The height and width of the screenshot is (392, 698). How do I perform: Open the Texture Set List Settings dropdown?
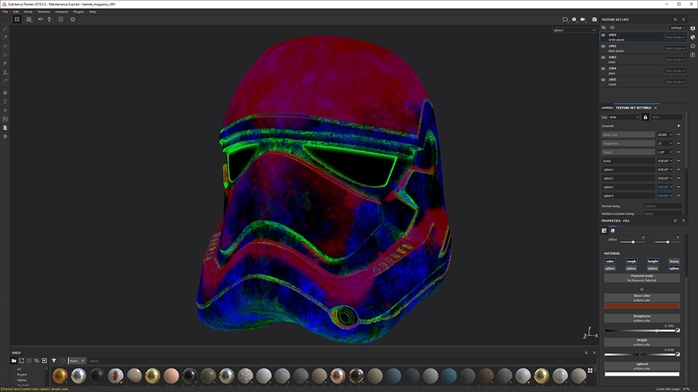678,28
